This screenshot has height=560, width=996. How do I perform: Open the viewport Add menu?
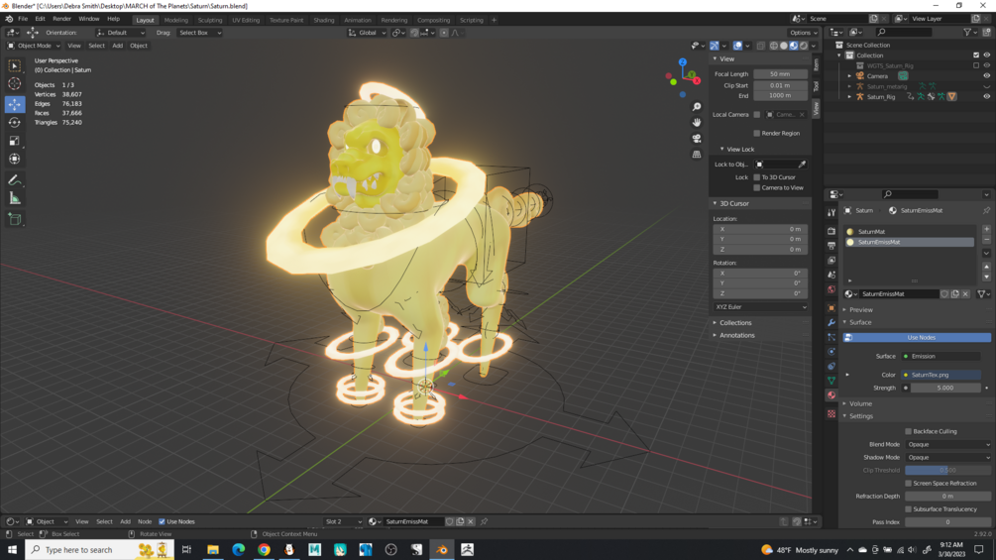point(118,46)
